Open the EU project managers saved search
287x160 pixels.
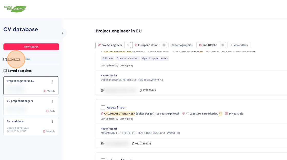(20, 101)
